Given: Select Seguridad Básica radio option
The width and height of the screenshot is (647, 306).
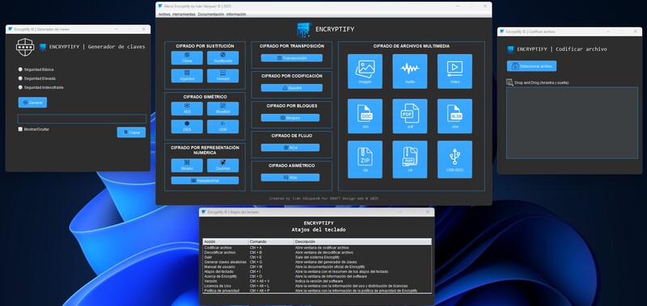Looking at the screenshot, I should tap(21, 69).
